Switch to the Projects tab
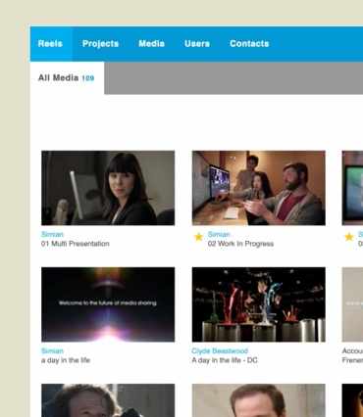 [100, 44]
